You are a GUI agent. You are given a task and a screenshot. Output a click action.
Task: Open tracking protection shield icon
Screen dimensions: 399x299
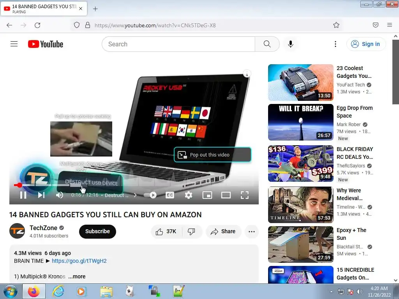77,25
